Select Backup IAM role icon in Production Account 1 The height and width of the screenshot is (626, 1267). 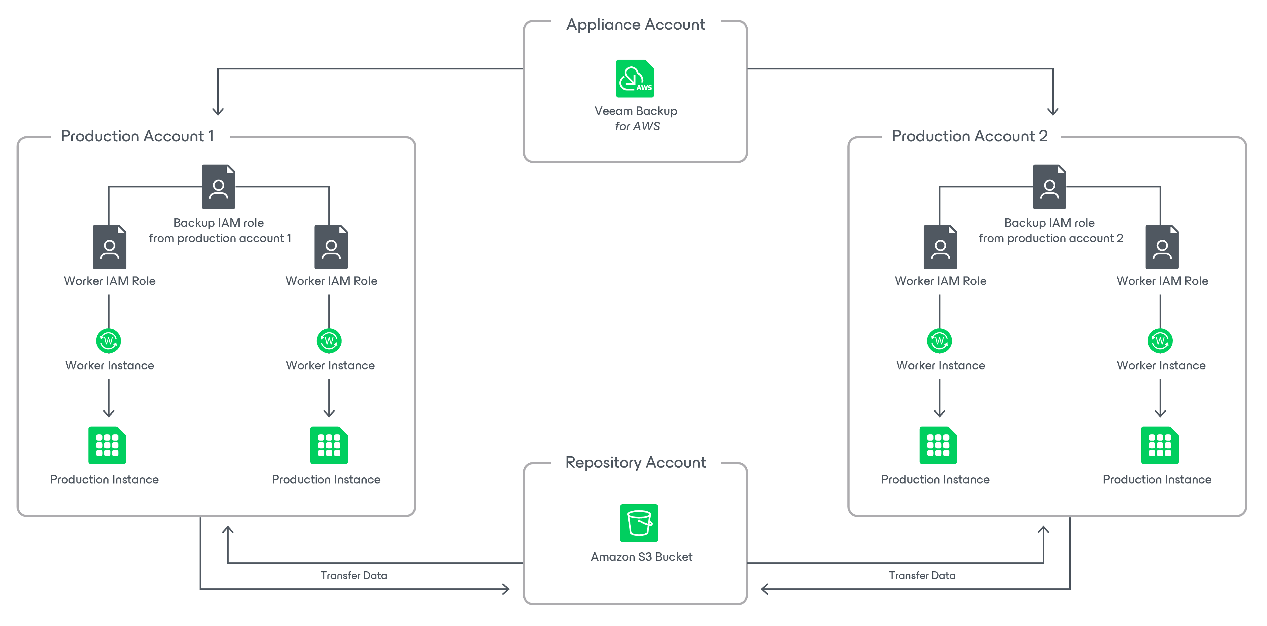tap(219, 187)
